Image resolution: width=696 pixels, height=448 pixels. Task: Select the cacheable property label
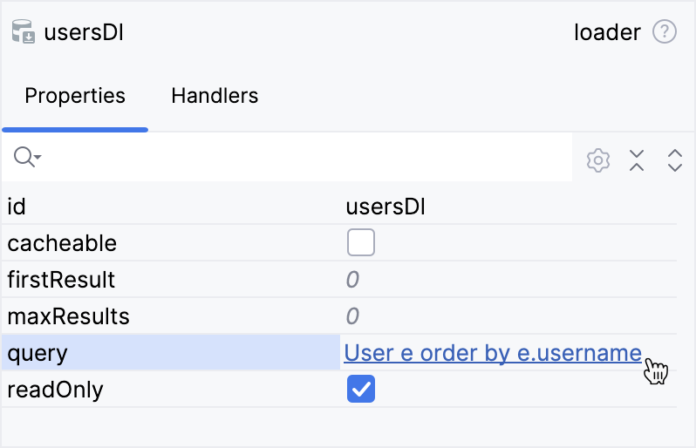coord(62,243)
